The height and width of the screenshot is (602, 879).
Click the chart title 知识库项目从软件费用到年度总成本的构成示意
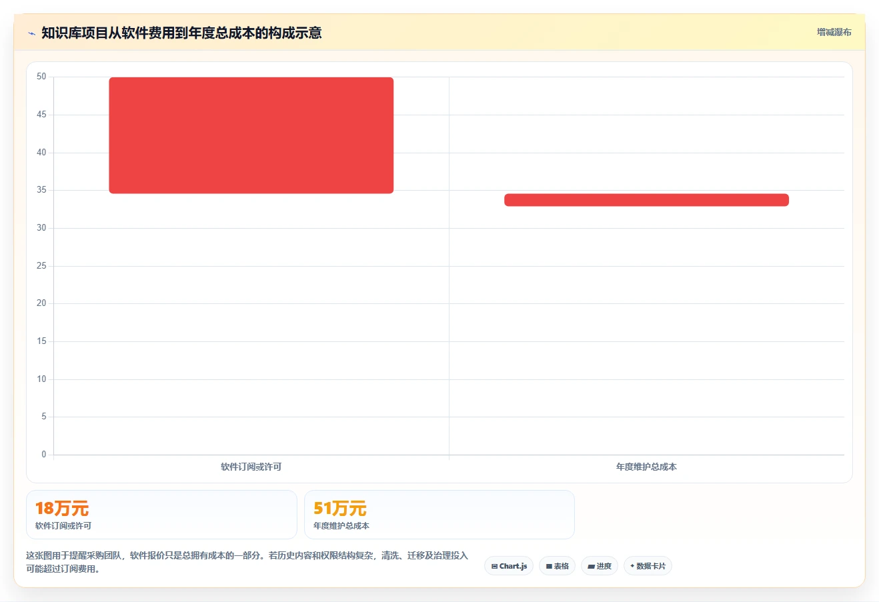pos(181,33)
